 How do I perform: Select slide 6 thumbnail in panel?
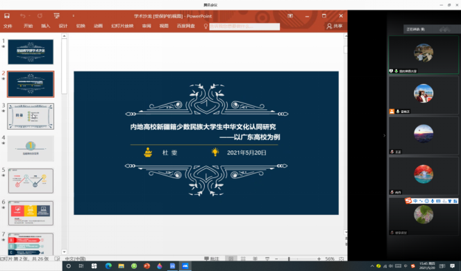[31, 213]
